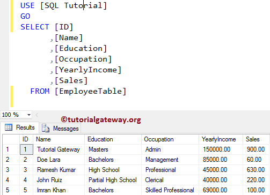Click the 60.00 sales cell
The width and height of the screenshot is (270, 195).
pyautogui.click(x=256, y=160)
